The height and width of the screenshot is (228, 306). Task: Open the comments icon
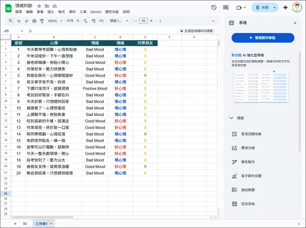pos(226,7)
